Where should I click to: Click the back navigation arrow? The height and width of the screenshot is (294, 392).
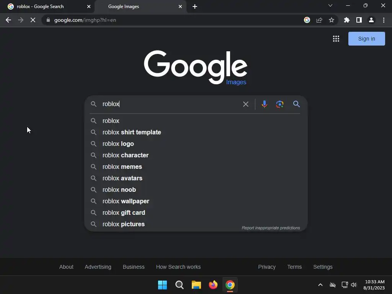pyautogui.click(x=8, y=20)
